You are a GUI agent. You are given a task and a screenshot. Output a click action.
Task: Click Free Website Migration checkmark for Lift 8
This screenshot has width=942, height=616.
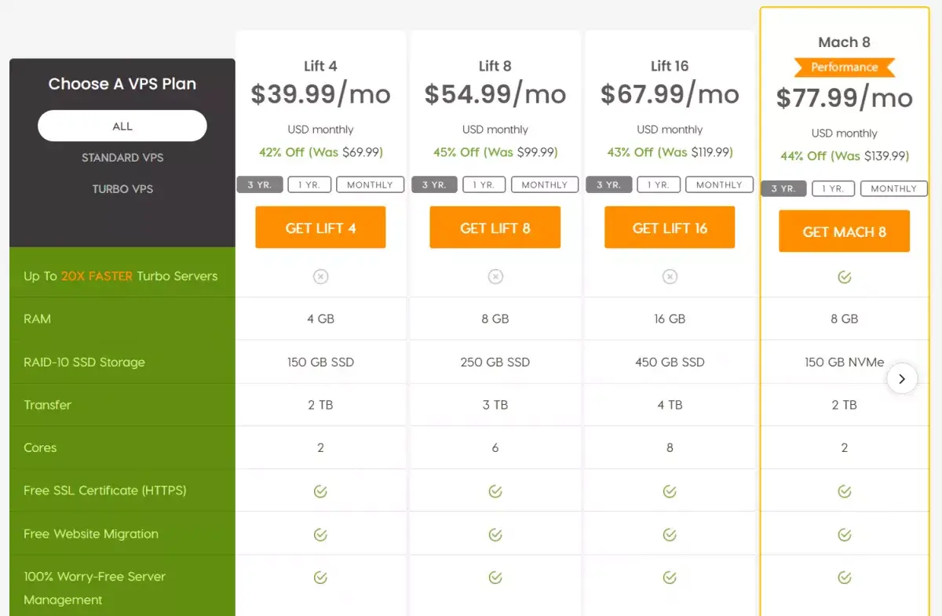(495, 534)
